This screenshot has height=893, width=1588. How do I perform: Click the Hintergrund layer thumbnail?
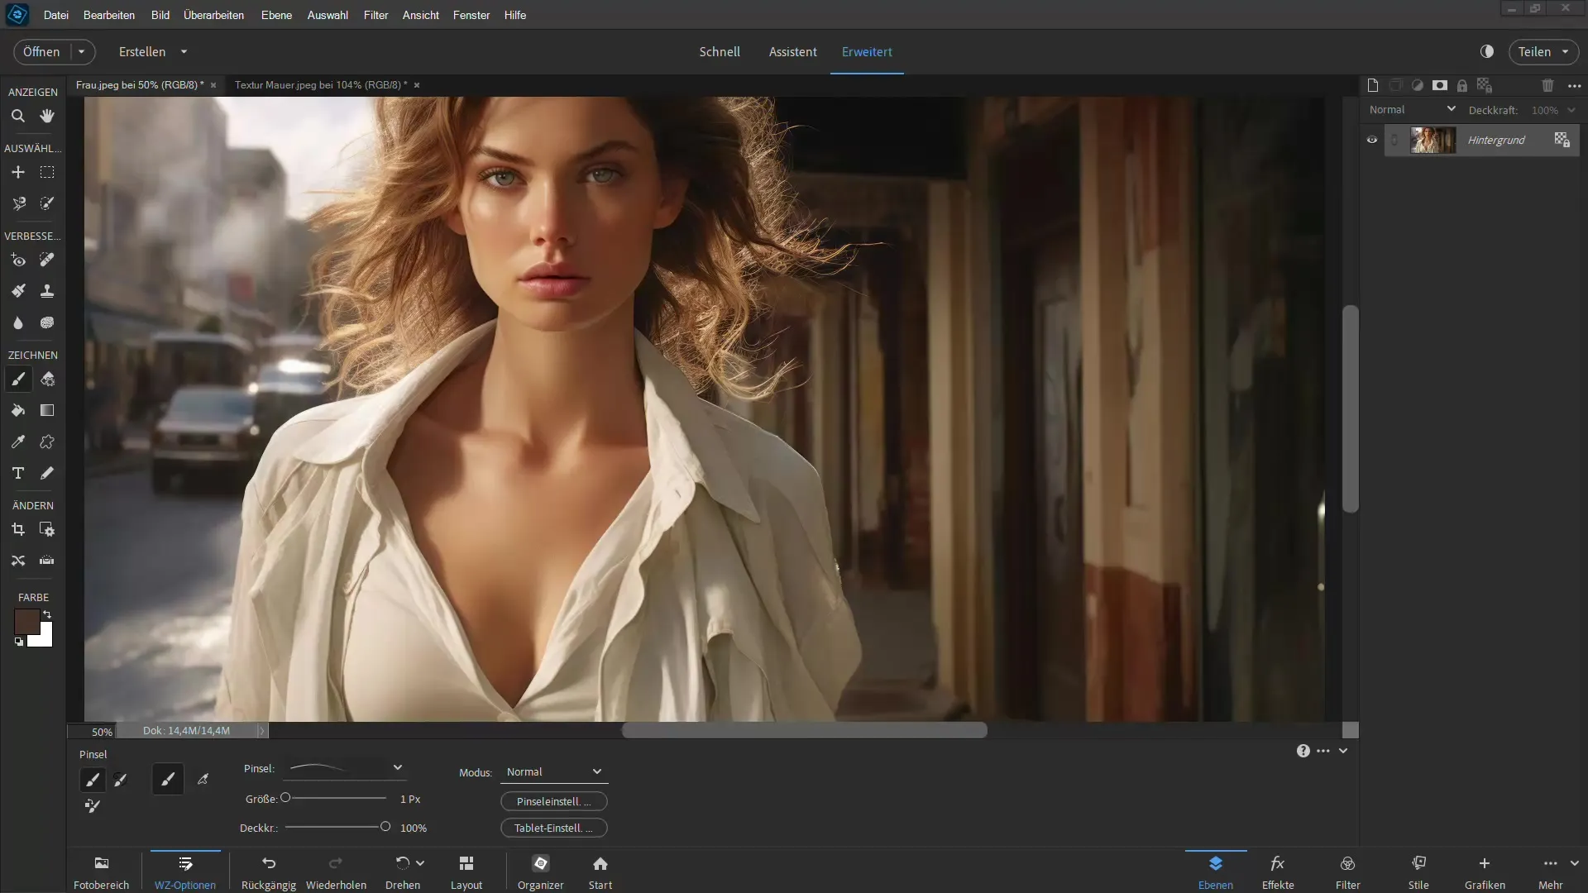point(1431,138)
